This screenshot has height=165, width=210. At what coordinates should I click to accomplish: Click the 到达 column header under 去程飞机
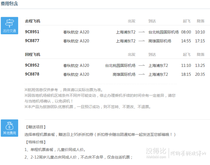coord(152,21)
